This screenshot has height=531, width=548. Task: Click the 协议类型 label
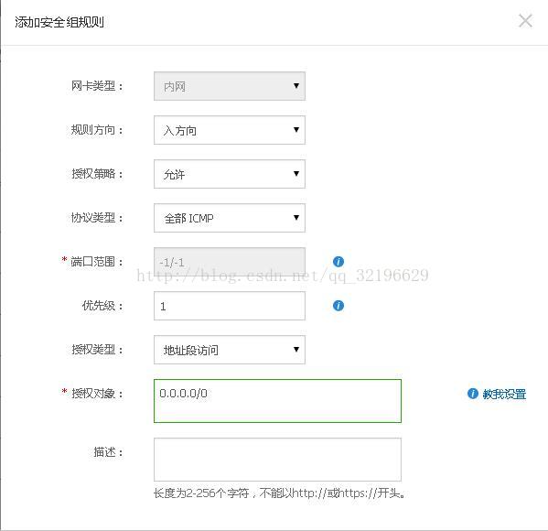[x=97, y=218]
